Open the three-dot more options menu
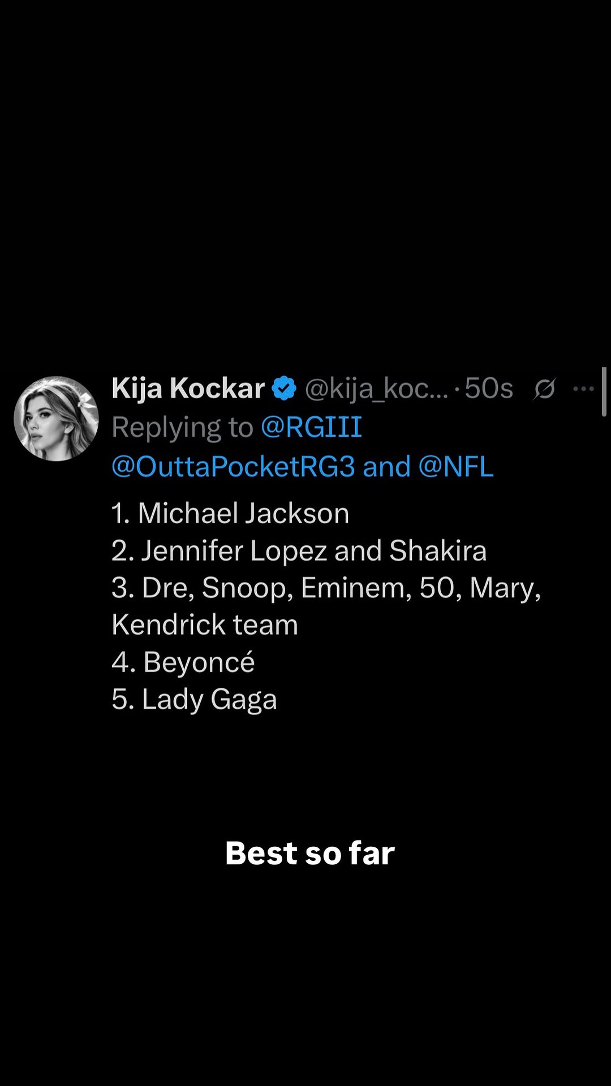 [583, 389]
